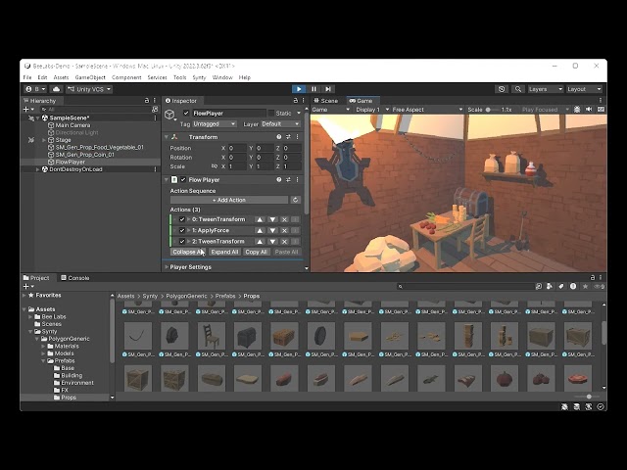Screen dimensions: 627x470
Task: Uncheck action 1: ApplyForce
Action: (182, 231)
